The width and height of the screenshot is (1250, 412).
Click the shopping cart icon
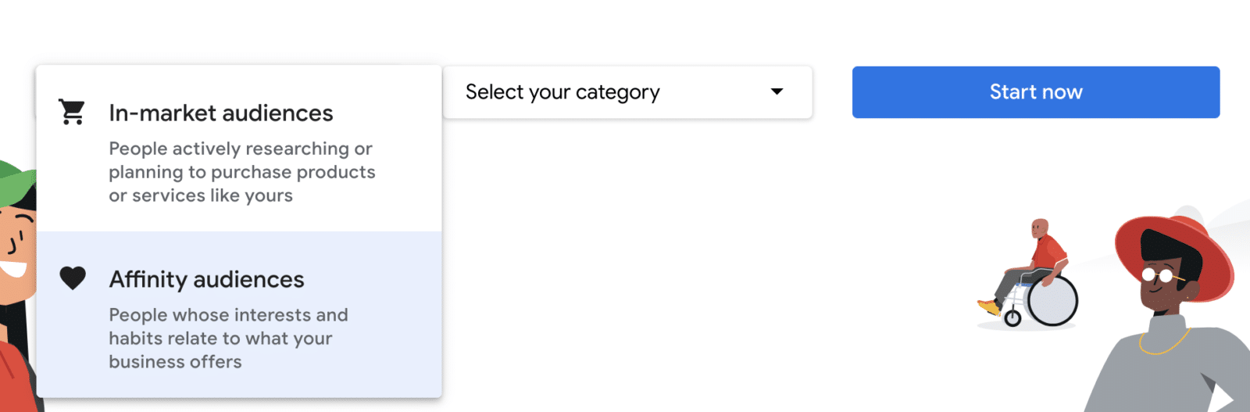[x=72, y=112]
